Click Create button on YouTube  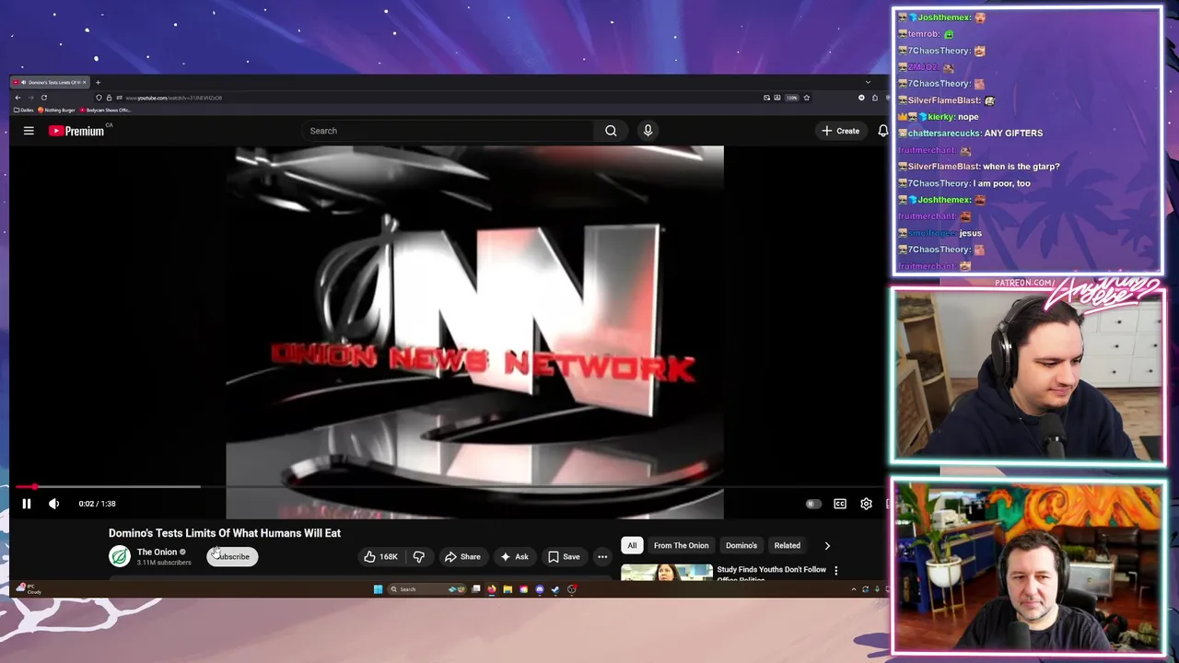[x=841, y=131]
